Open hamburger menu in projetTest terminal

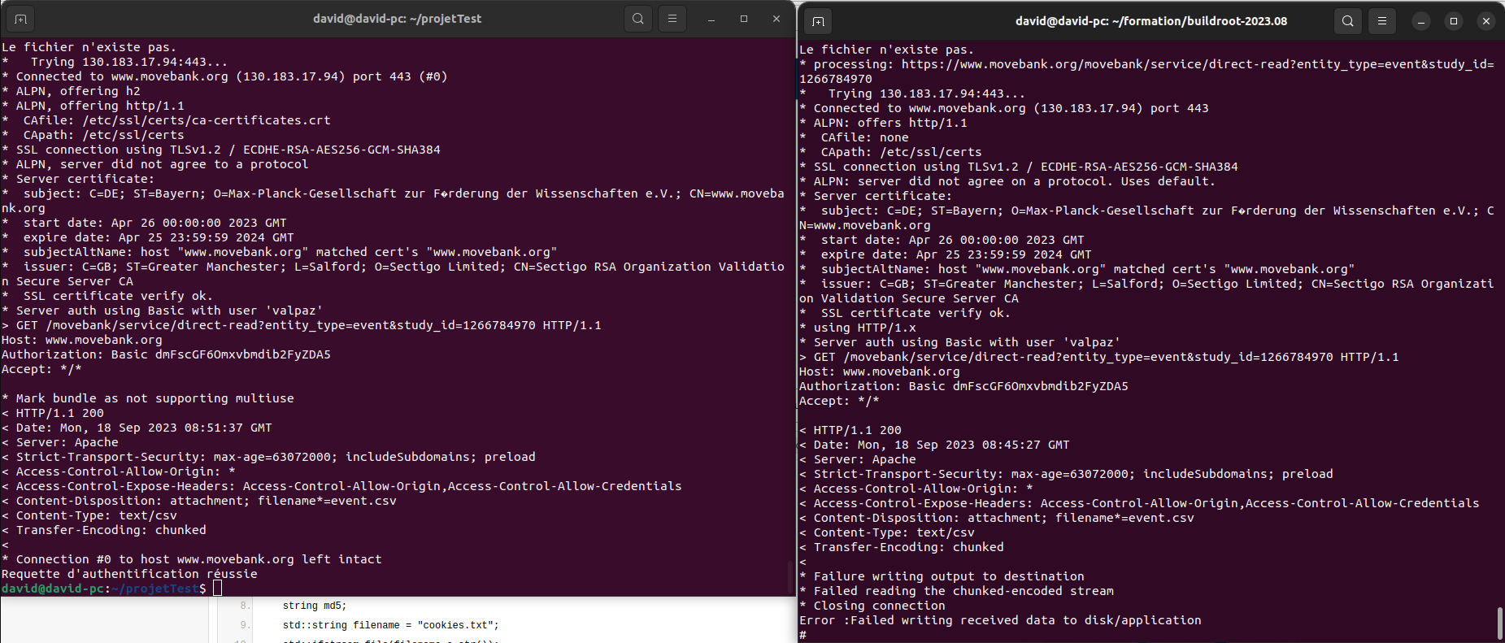point(672,19)
